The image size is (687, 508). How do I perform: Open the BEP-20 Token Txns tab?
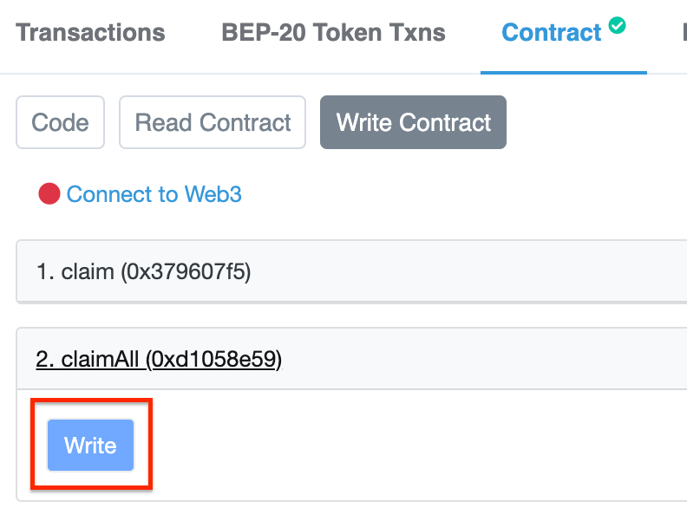point(333,33)
